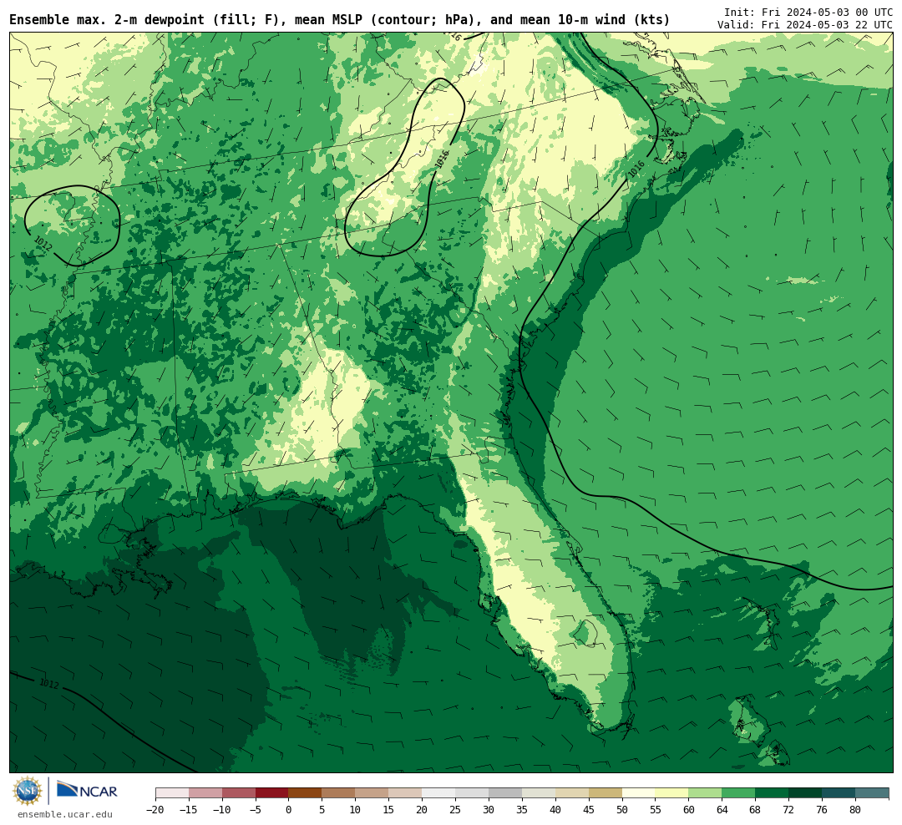Click the 50 to 55 colorbar swatch
902x825 pixels.
pyautogui.click(x=639, y=793)
